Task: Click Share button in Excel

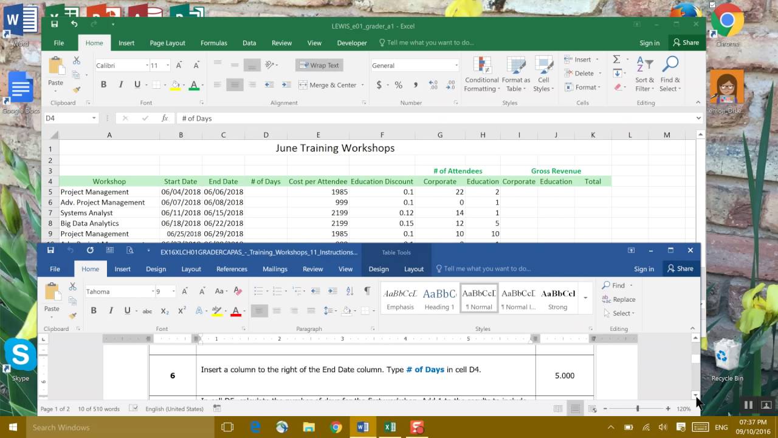Action: [x=686, y=43]
